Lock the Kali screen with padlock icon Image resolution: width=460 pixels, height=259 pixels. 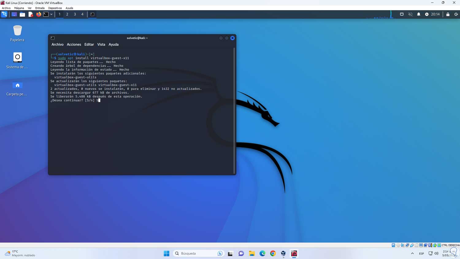pos(448,14)
